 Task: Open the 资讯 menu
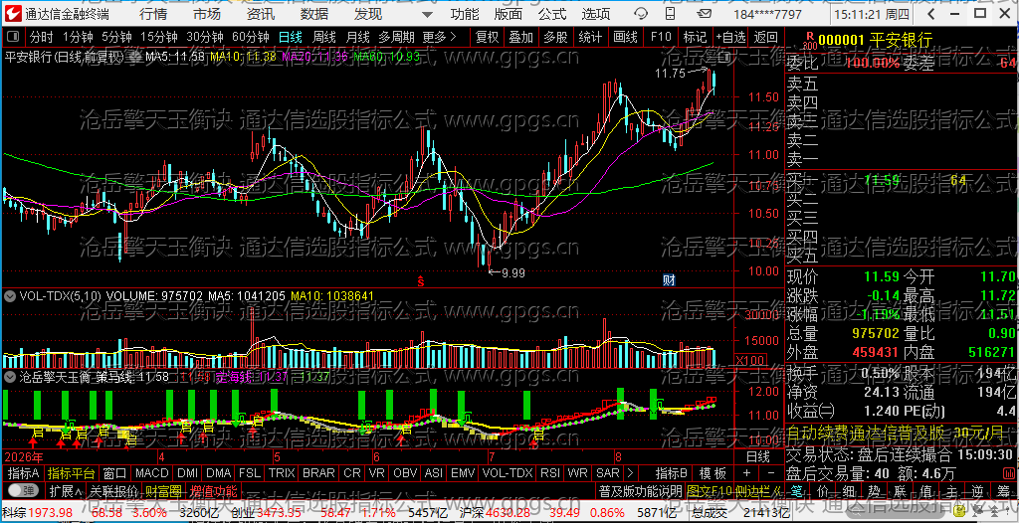pyautogui.click(x=261, y=14)
